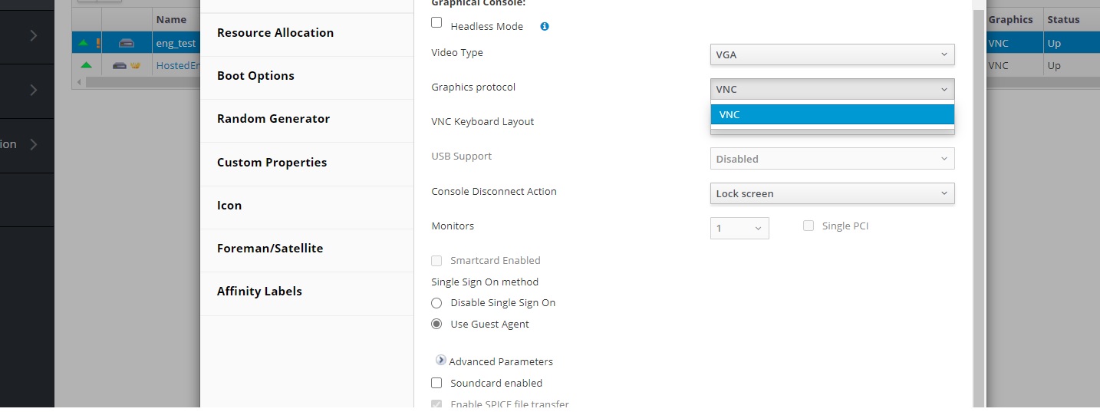Click the HostedEngine green up-status arrow

click(86, 65)
